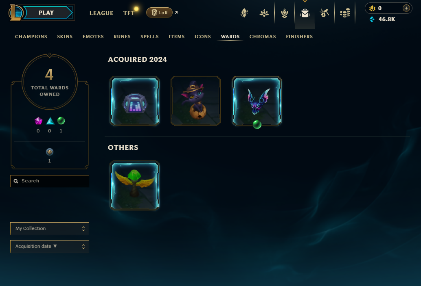Click the green orb on the bat ward
Screen dimensions: 421x286
[x=257, y=125]
